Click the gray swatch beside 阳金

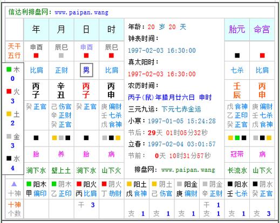(179, 184)
